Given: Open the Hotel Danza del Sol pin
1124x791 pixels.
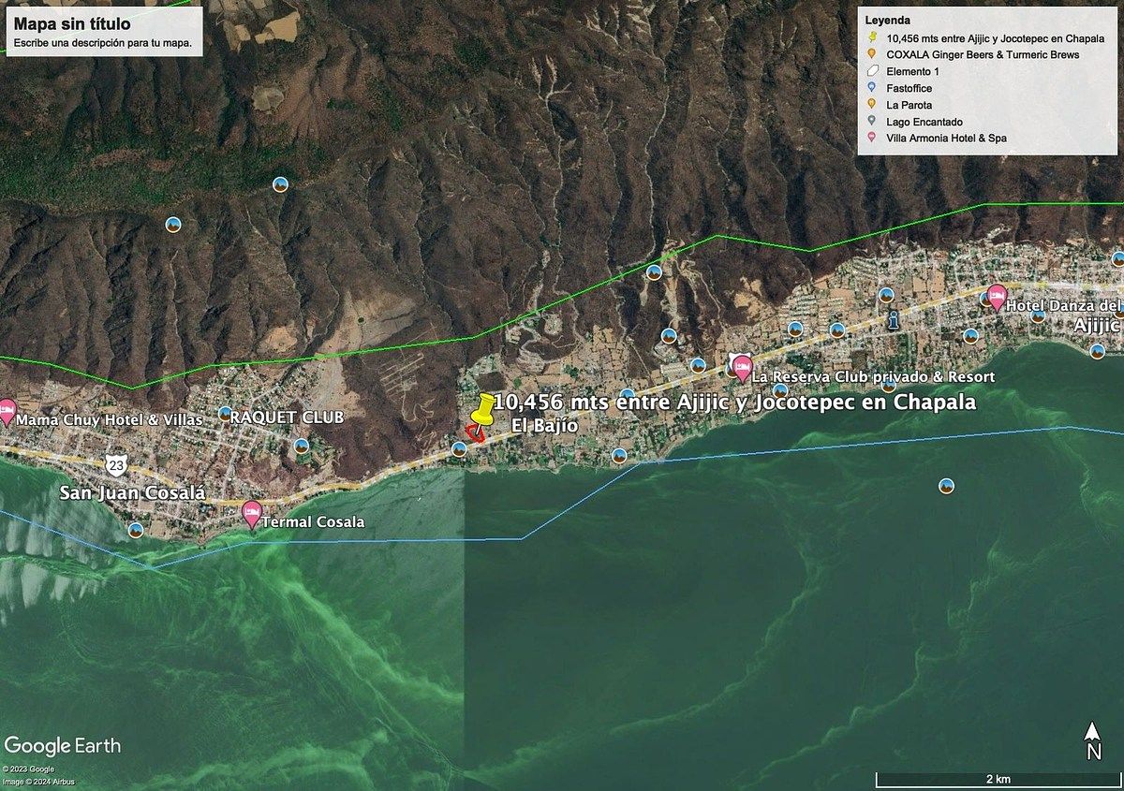Looking at the screenshot, I should [998, 297].
